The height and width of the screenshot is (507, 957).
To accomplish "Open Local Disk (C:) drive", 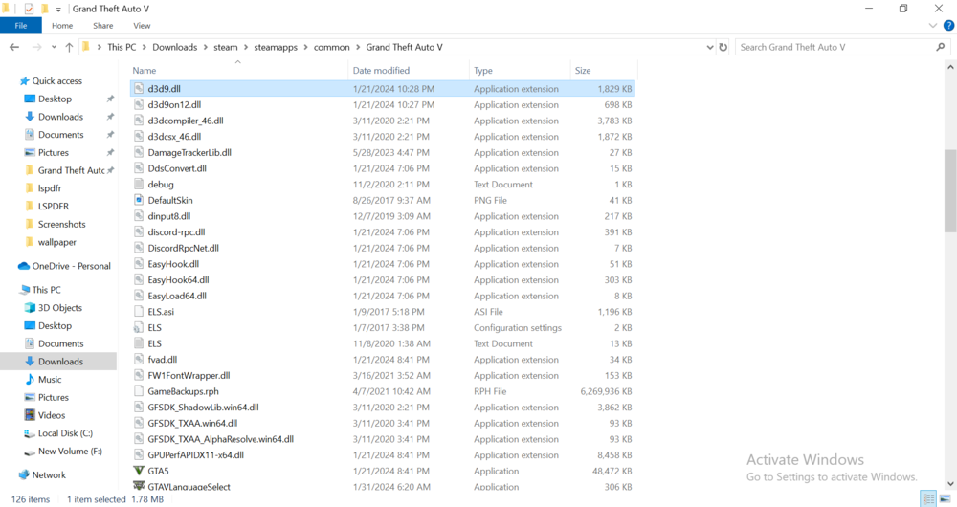I will click(65, 433).
